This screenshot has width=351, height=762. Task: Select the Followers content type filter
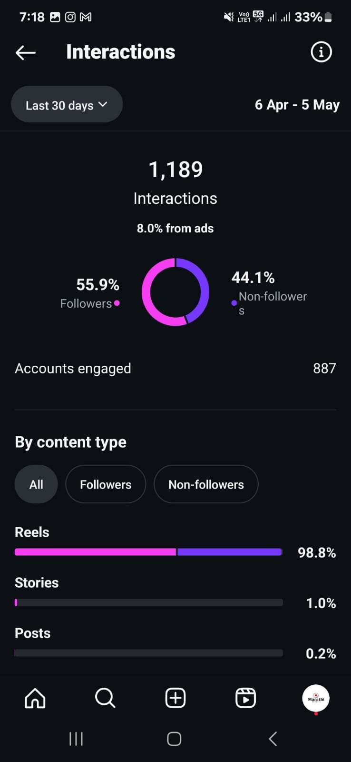(106, 484)
